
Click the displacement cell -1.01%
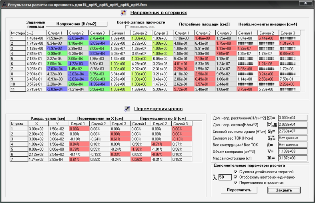tap(161, 149)
